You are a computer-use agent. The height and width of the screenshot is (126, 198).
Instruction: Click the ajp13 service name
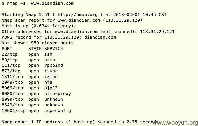pyautogui.click(x=51, y=88)
